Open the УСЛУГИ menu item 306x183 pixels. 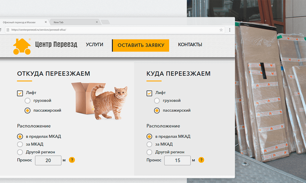(x=94, y=45)
